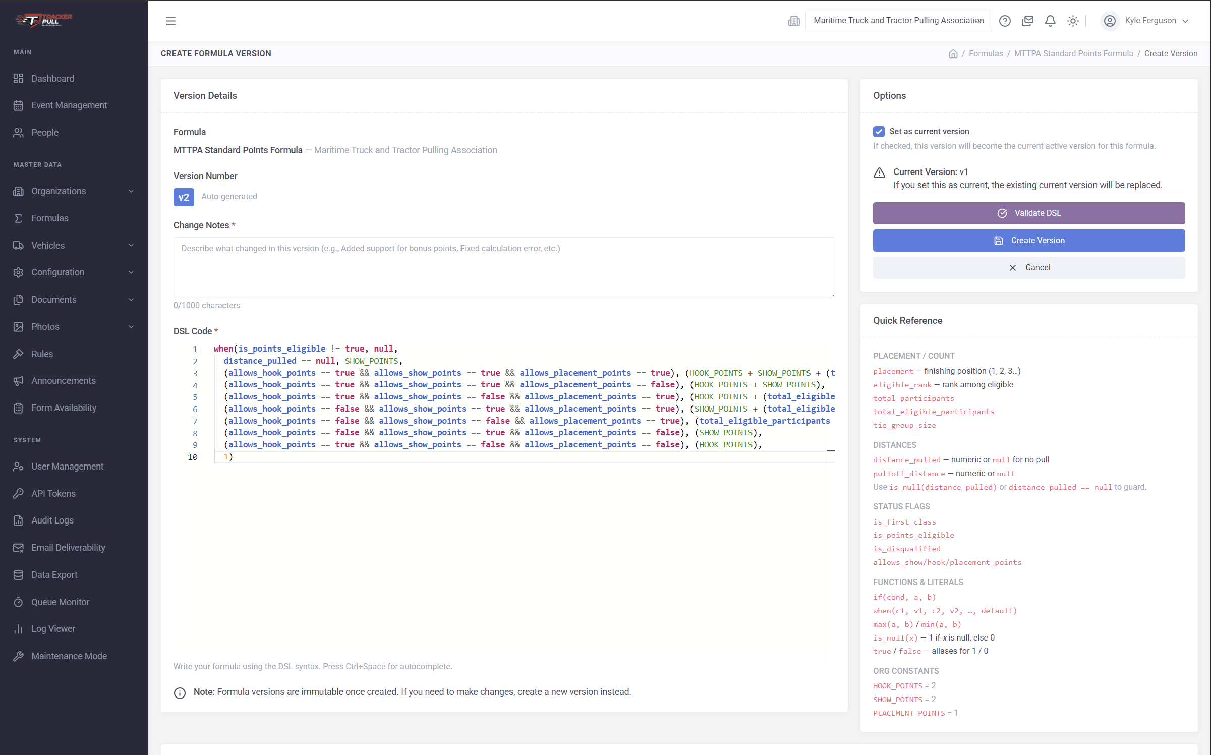Follow the Formulas breadcrumb link

point(986,53)
